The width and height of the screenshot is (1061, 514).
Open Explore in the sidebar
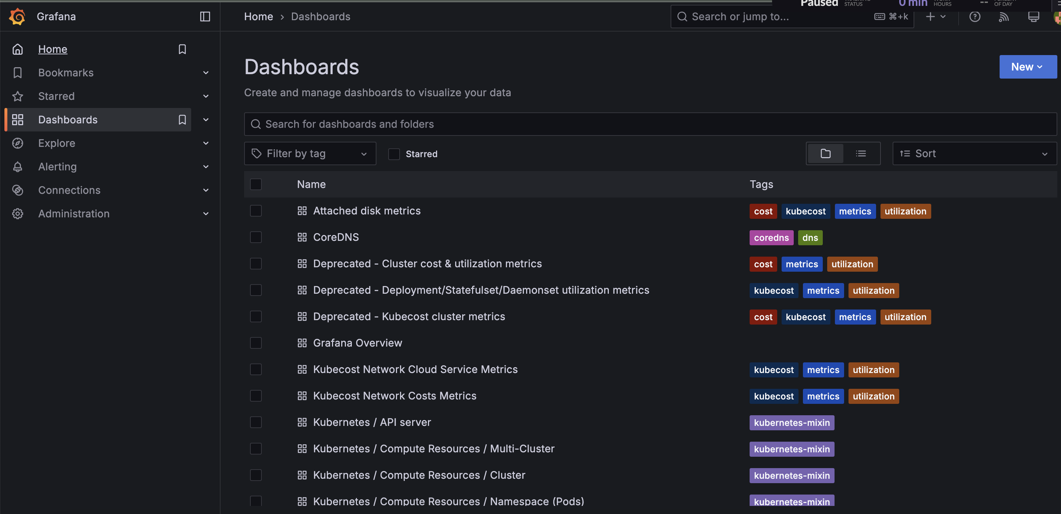[x=57, y=143]
